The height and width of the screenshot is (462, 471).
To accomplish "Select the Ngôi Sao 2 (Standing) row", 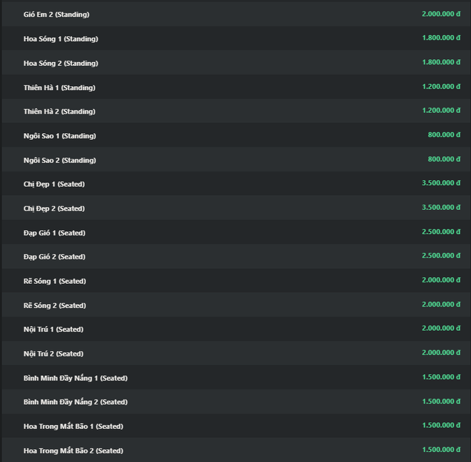I will [x=60, y=160].
